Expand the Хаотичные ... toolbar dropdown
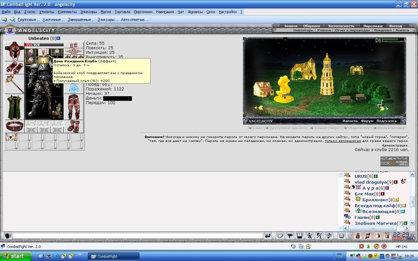This screenshot has height=261, width=418. (54, 20)
